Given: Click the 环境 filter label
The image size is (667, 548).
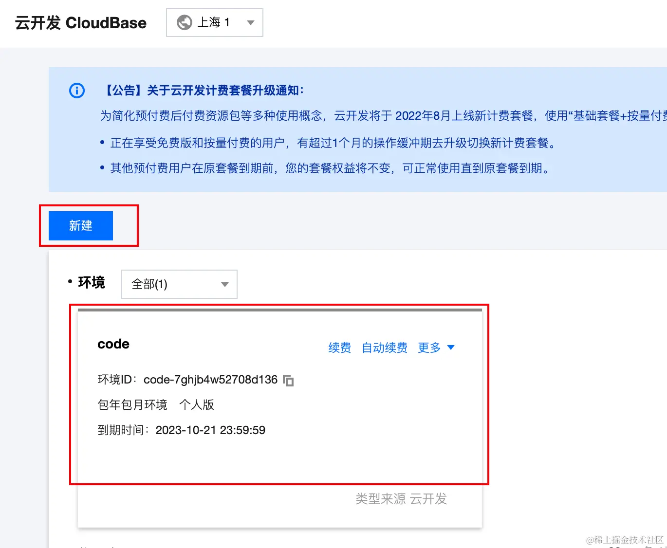Looking at the screenshot, I should click(92, 282).
